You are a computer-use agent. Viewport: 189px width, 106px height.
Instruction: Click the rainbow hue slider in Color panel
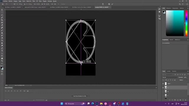coord(186,23)
